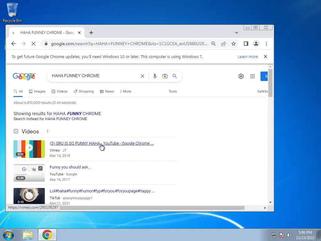Play the TikTok video thumbnail

pos(29,196)
